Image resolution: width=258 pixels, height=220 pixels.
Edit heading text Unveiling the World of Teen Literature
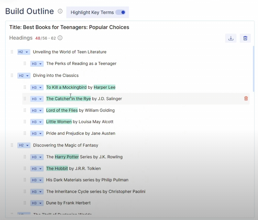point(70,52)
